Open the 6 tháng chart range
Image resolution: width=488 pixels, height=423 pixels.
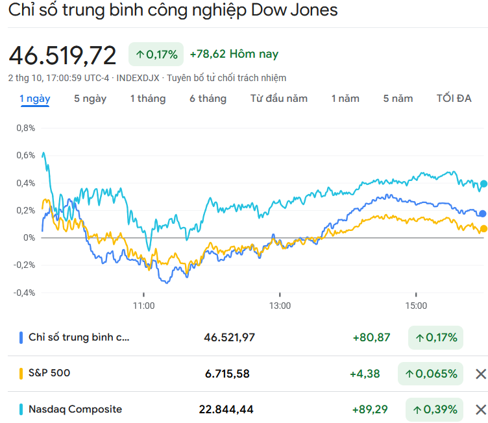tap(208, 99)
